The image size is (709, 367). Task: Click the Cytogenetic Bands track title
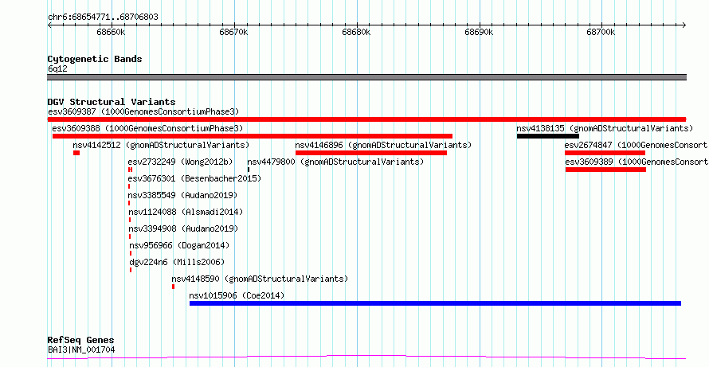click(95, 59)
